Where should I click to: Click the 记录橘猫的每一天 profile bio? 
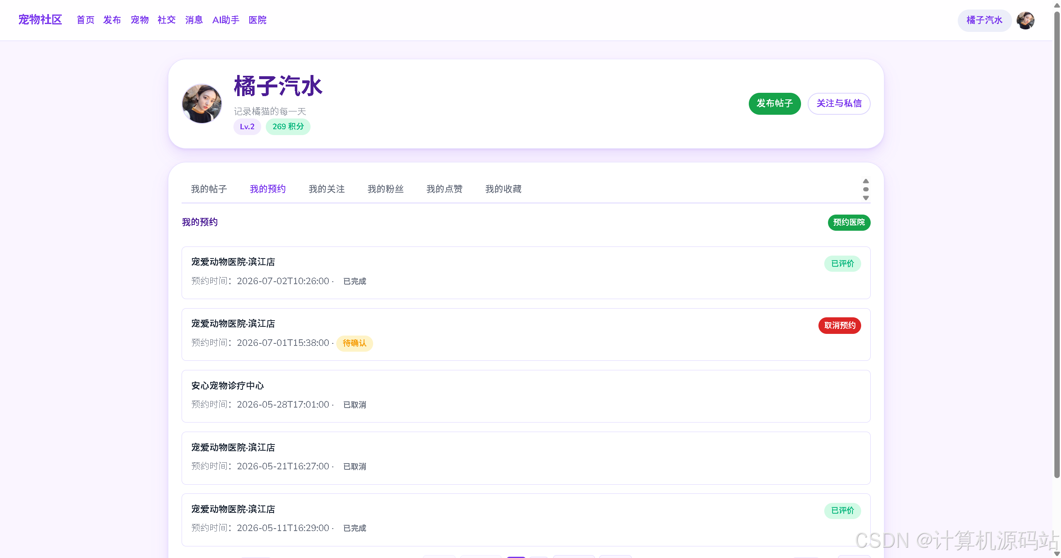tap(270, 111)
